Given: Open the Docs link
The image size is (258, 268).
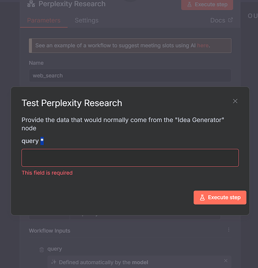Looking at the screenshot, I should tap(218, 20).
